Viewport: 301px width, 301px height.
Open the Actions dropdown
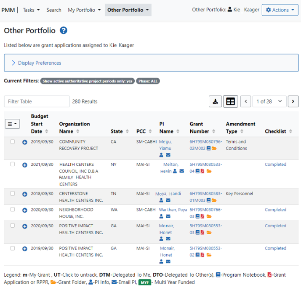pyautogui.click(x=280, y=10)
